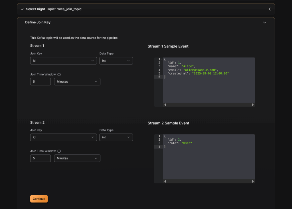This screenshot has width=292, height=209.
Task: Click the Stream 1 Join Time Window info icon
Action: (59, 75)
